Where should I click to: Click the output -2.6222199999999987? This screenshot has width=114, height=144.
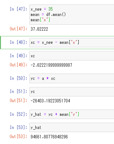(51, 65)
